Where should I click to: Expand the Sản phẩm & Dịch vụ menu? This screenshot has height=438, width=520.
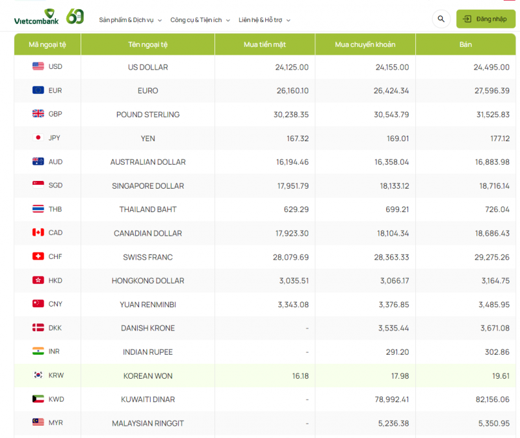[130, 20]
